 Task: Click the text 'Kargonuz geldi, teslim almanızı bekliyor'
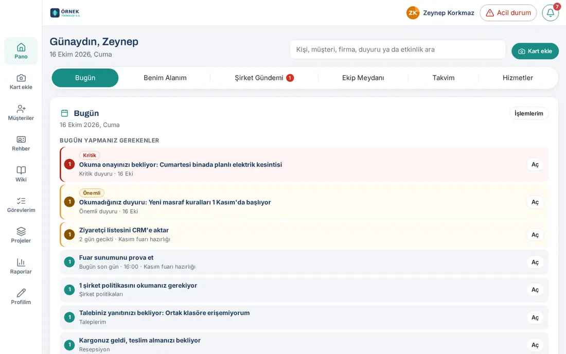pos(139,340)
